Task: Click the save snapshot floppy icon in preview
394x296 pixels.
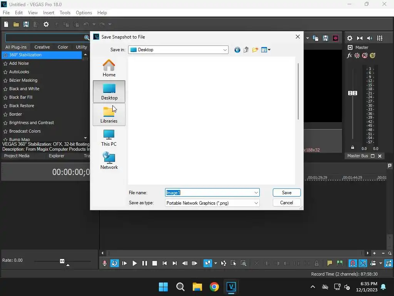Action: click(326, 38)
